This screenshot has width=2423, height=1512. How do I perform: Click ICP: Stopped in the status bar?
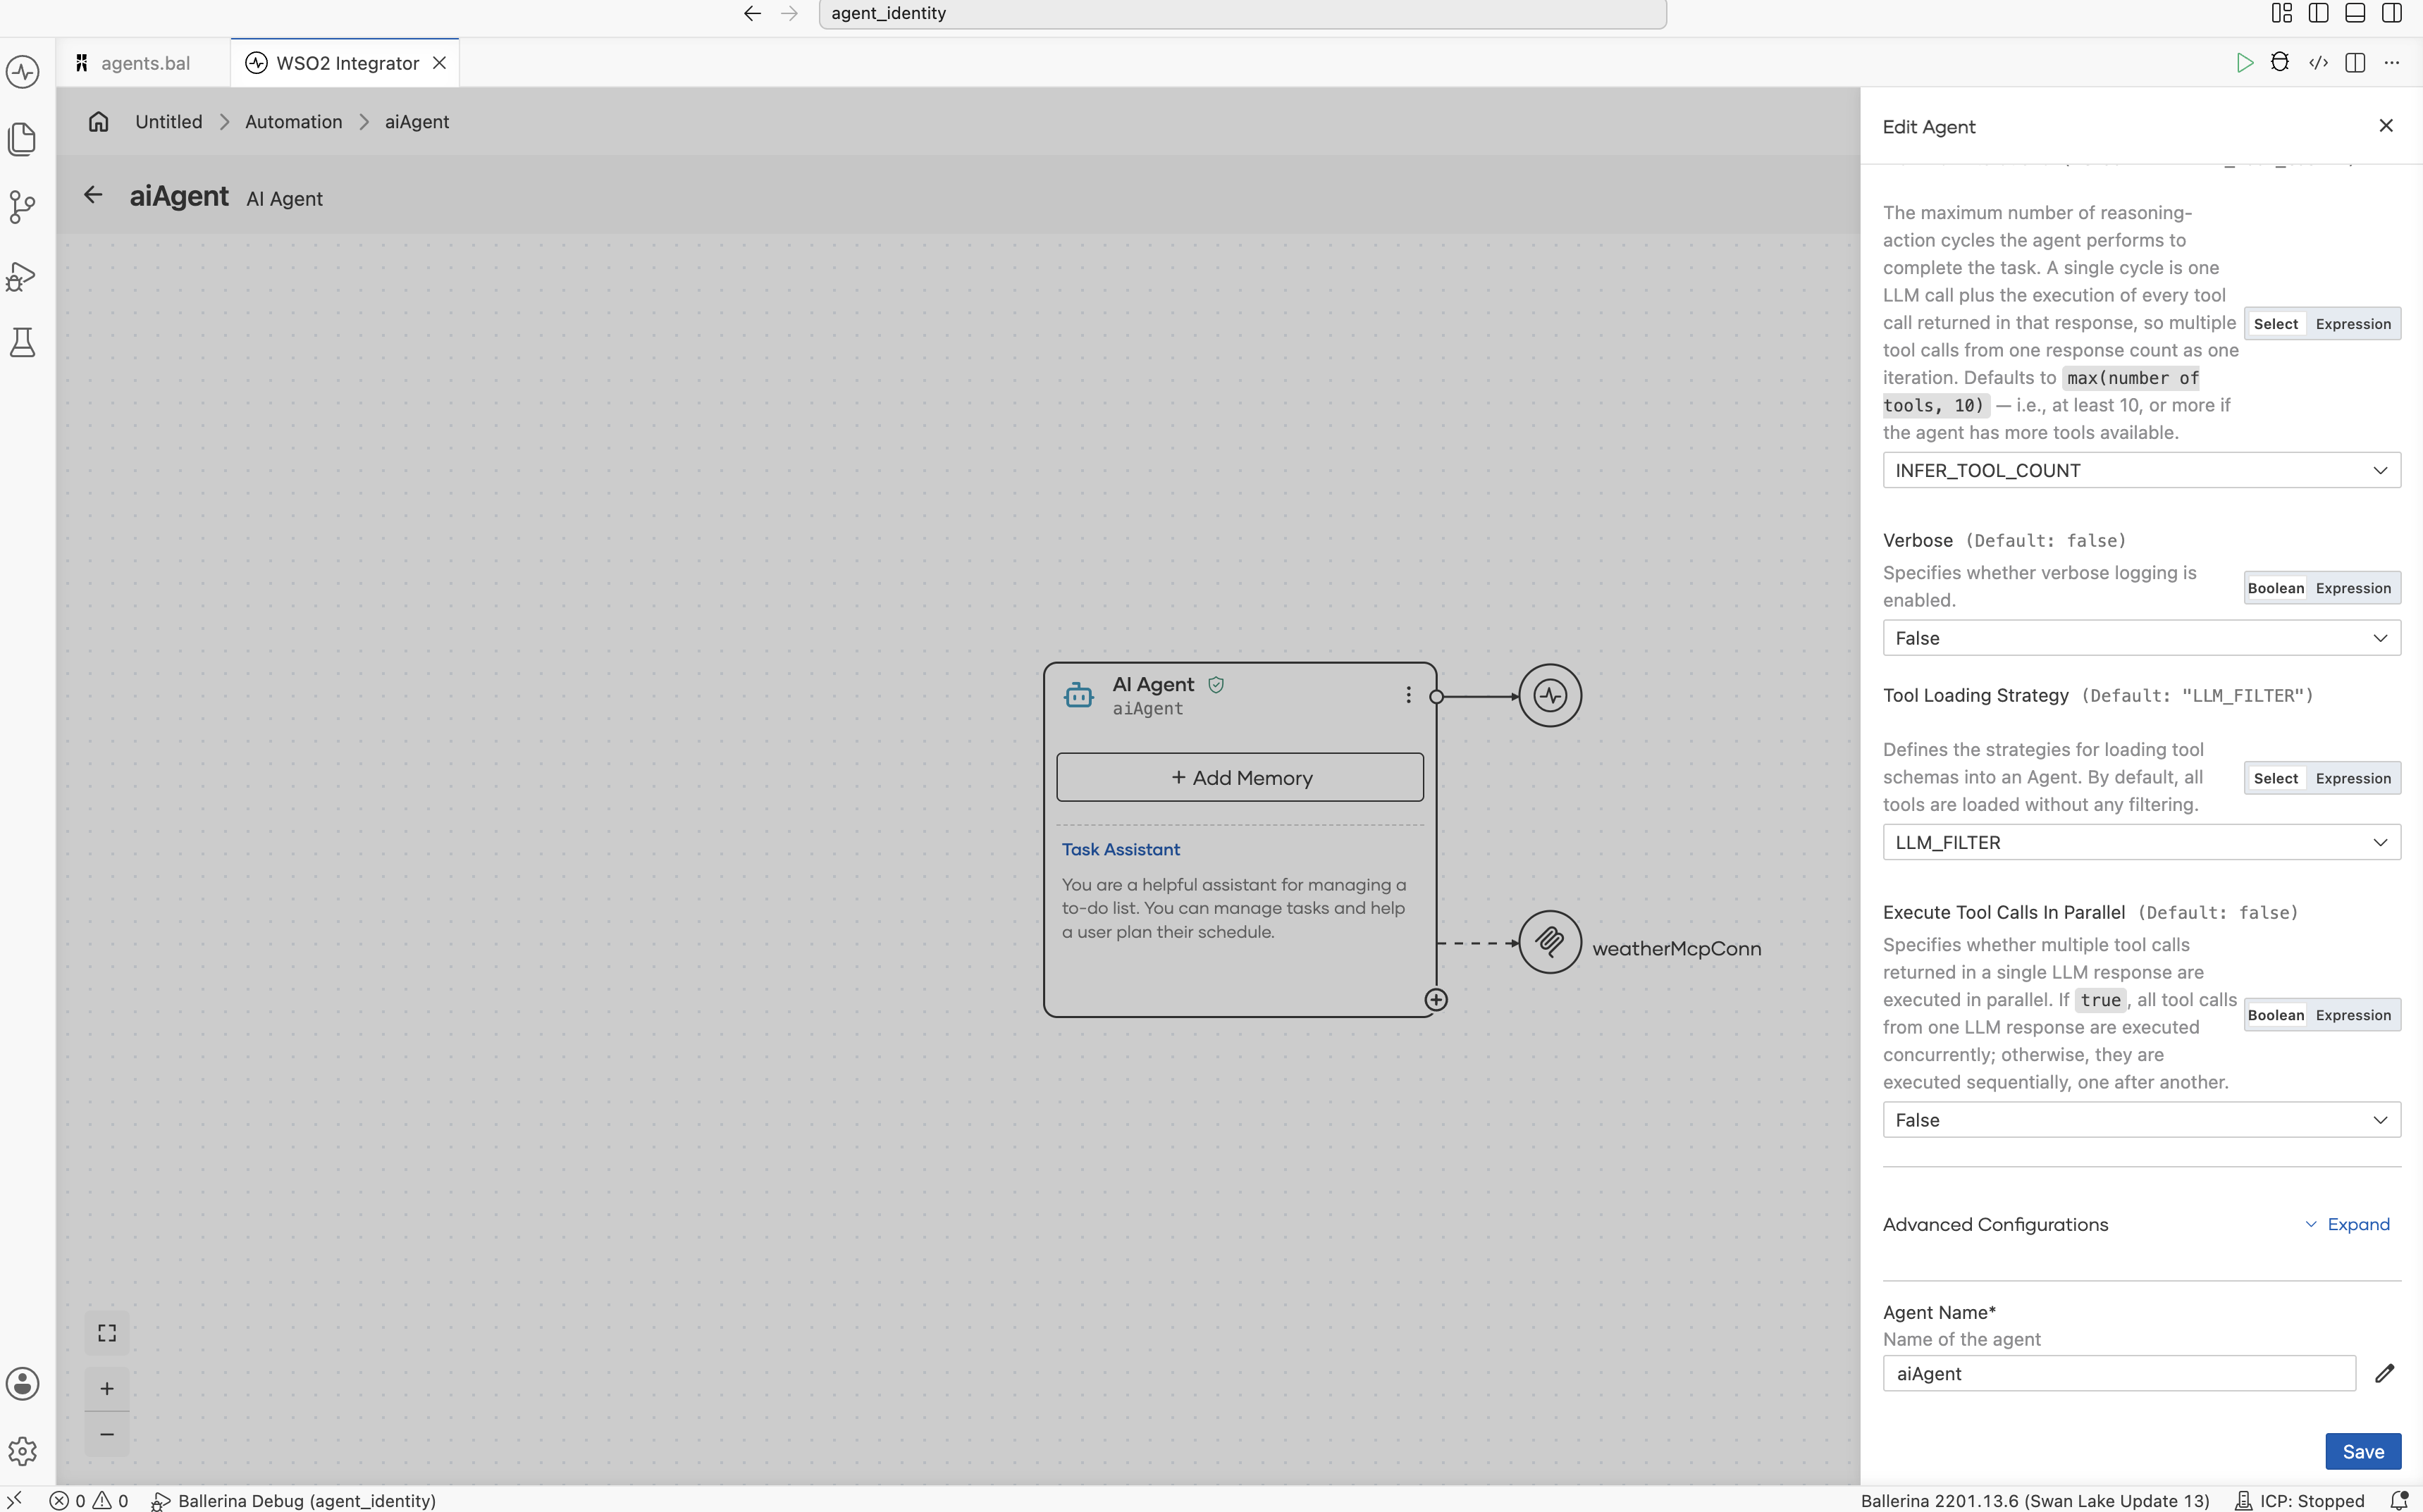(2300, 1500)
